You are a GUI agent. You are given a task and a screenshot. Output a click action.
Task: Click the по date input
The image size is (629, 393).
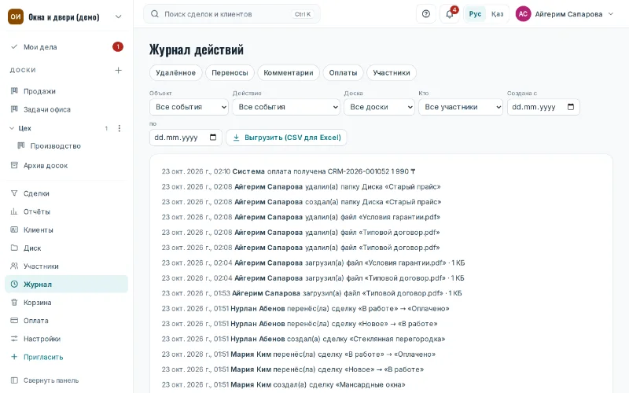tap(186, 138)
